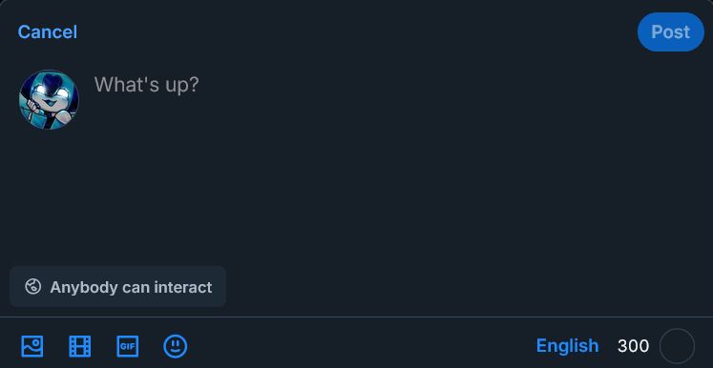
Task: Tap the English language label
Action: click(x=567, y=346)
